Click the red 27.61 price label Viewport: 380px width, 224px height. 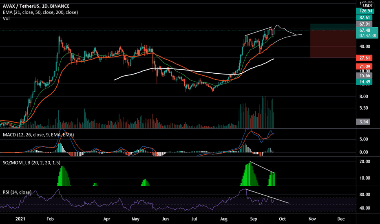coord(364,58)
